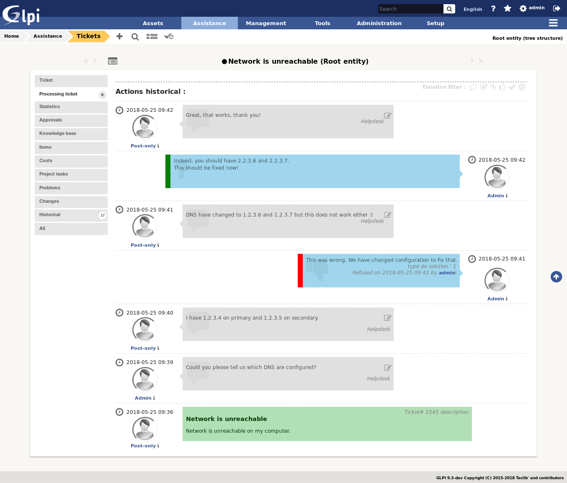Viewport: 567px width, 483px height.
Task: Go to next ticket using right chevron
Action: [x=472, y=61]
